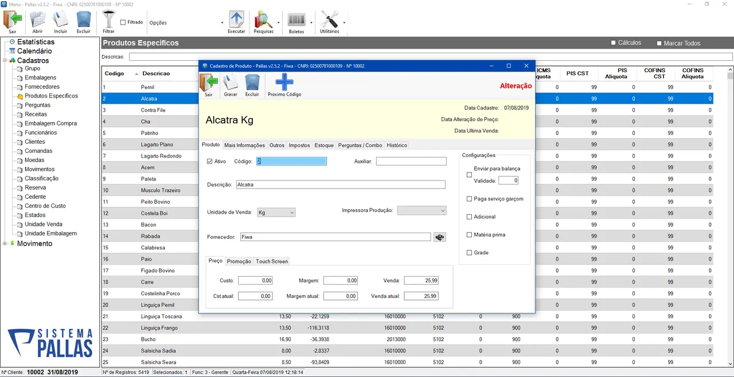This screenshot has height=377, width=734.
Task: Switch to the Promoção price tab
Action: (239, 261)
